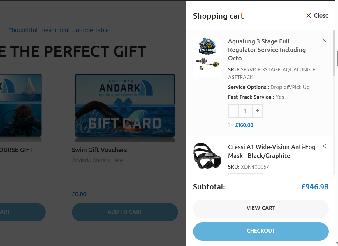Add Swim Gift Vouchers to cart

[125, 212]
